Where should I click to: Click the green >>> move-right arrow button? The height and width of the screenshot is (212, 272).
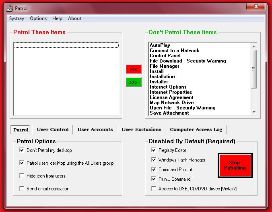point(134,82)
